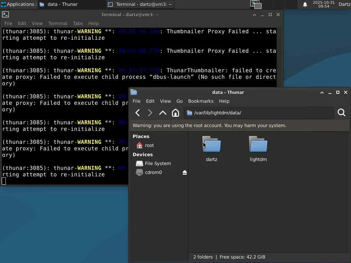Open the notification bell in the panel
This screenshot has width=351, height=263.
[305, 4]
